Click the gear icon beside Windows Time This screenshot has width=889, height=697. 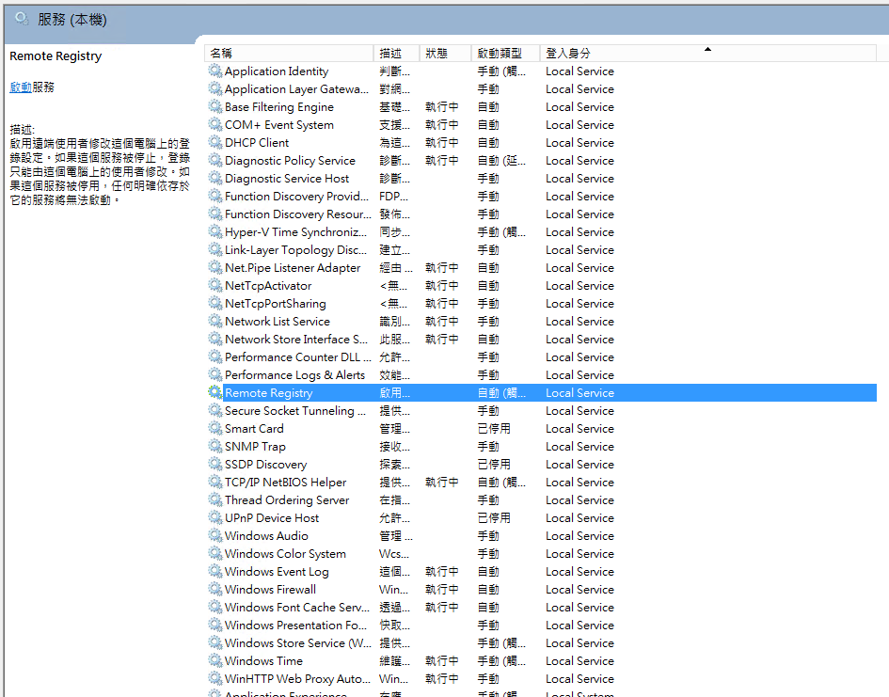pyautogui.click(x=214, y=660)
